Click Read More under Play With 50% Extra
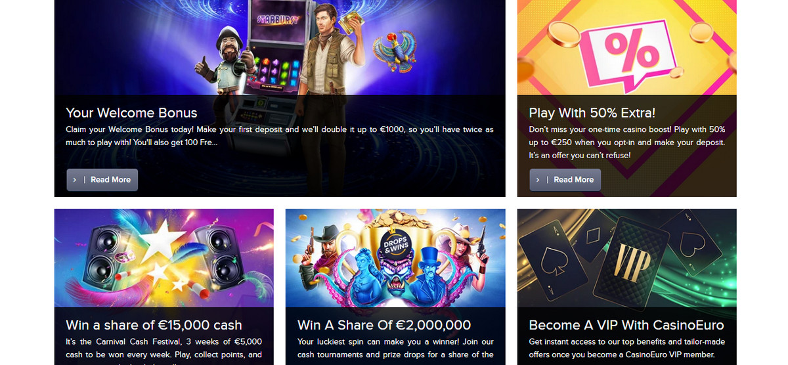The image size is (788, 365). click(x=565, y=180)
